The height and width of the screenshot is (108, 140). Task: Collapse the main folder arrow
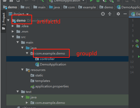[x=18, y=42]
